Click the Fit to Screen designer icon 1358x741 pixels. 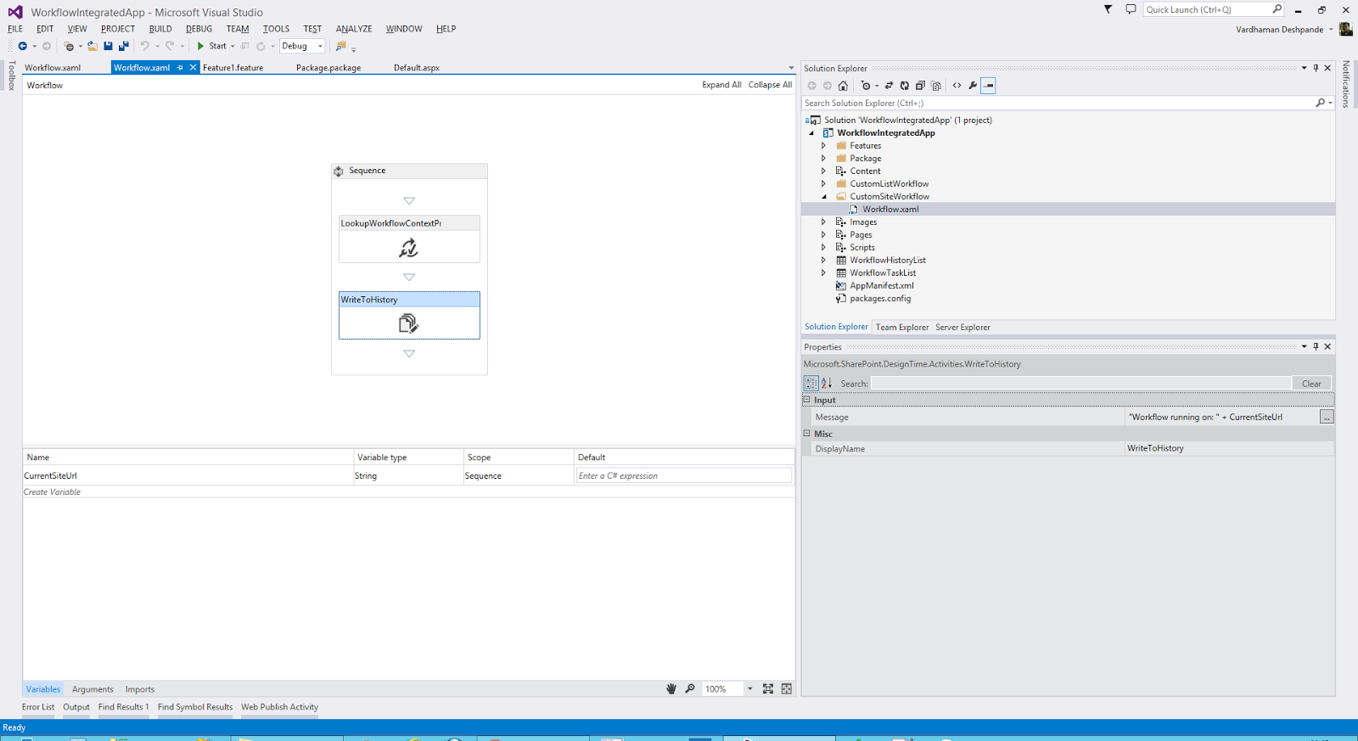[x=768, y=689]
